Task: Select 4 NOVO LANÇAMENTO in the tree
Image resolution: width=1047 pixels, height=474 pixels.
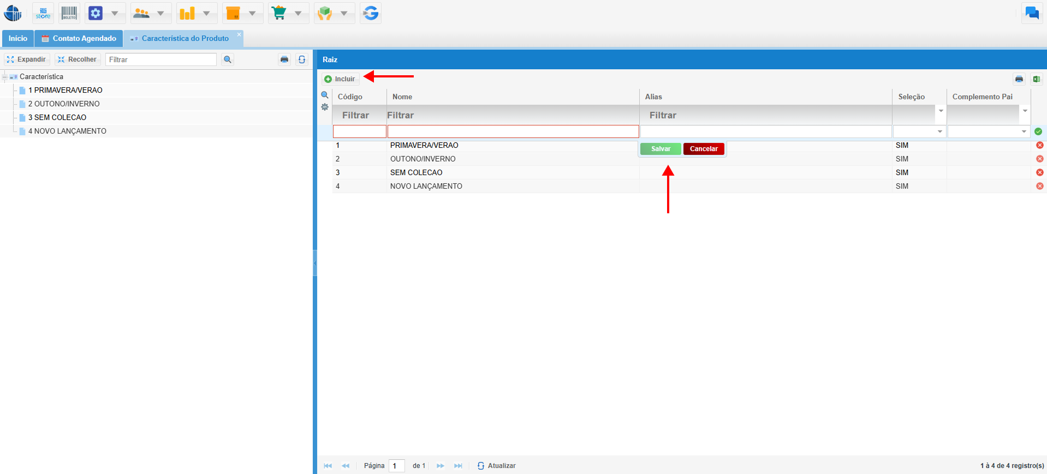Action: pos(67,131)
